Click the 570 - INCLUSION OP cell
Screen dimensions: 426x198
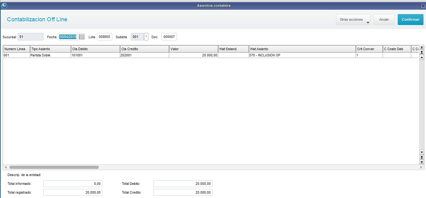302,55
